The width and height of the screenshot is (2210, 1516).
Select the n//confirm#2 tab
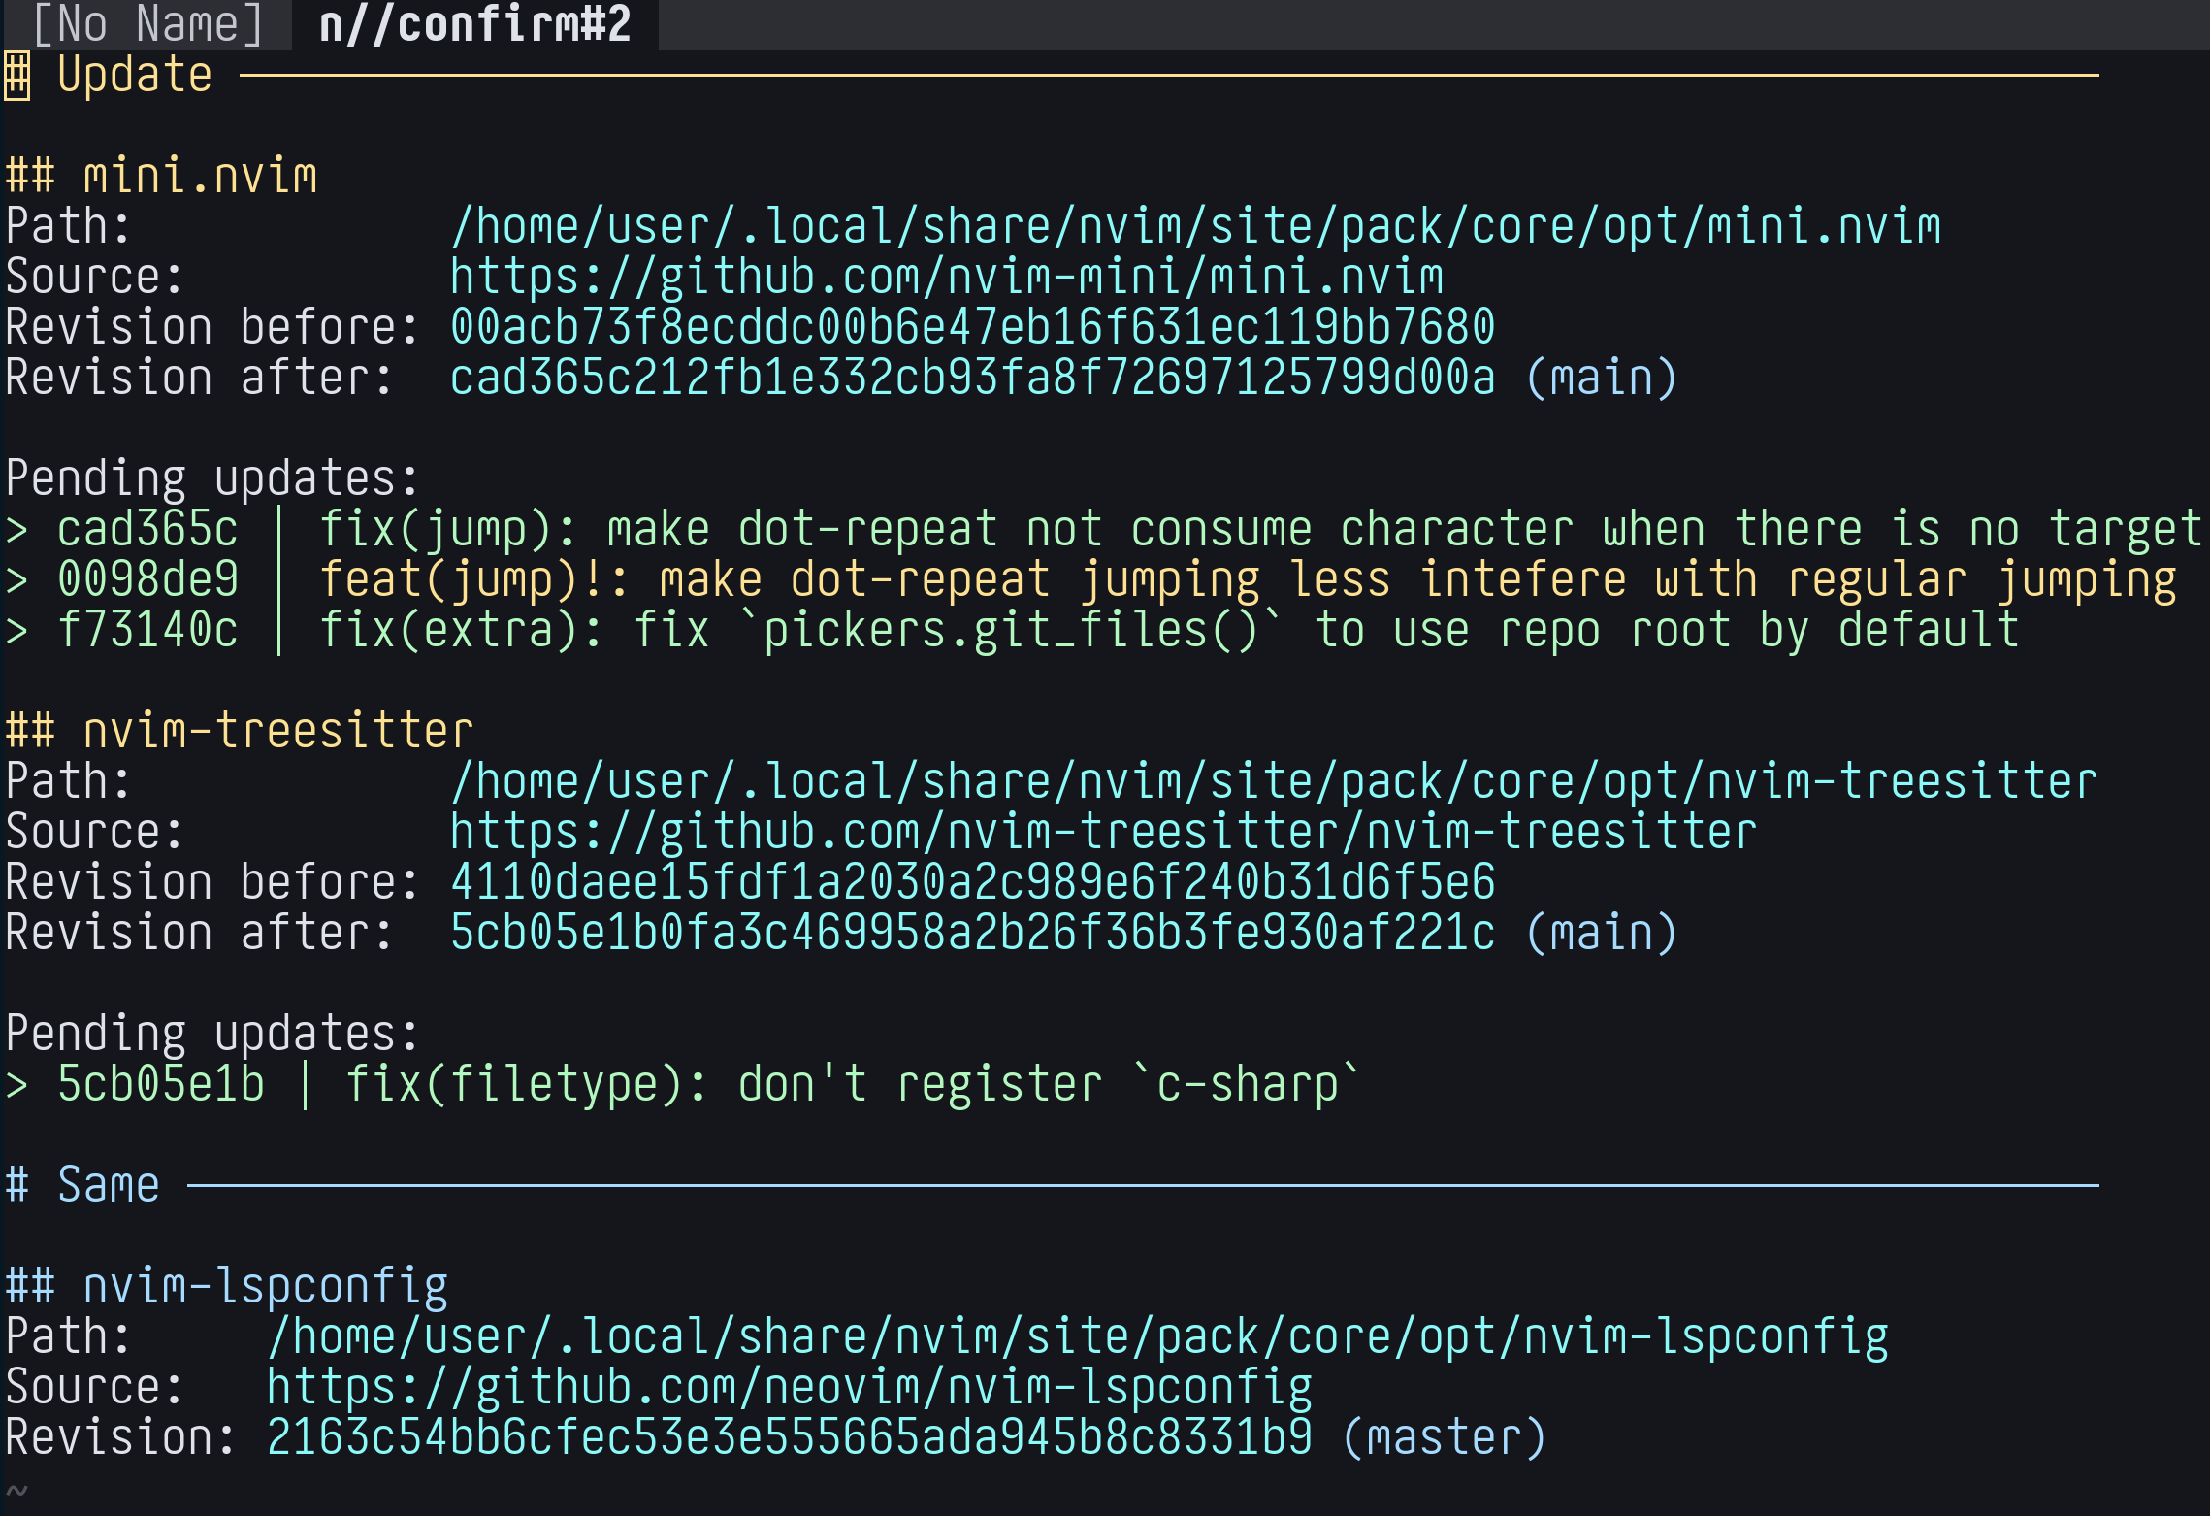click(x=474, y=24)
